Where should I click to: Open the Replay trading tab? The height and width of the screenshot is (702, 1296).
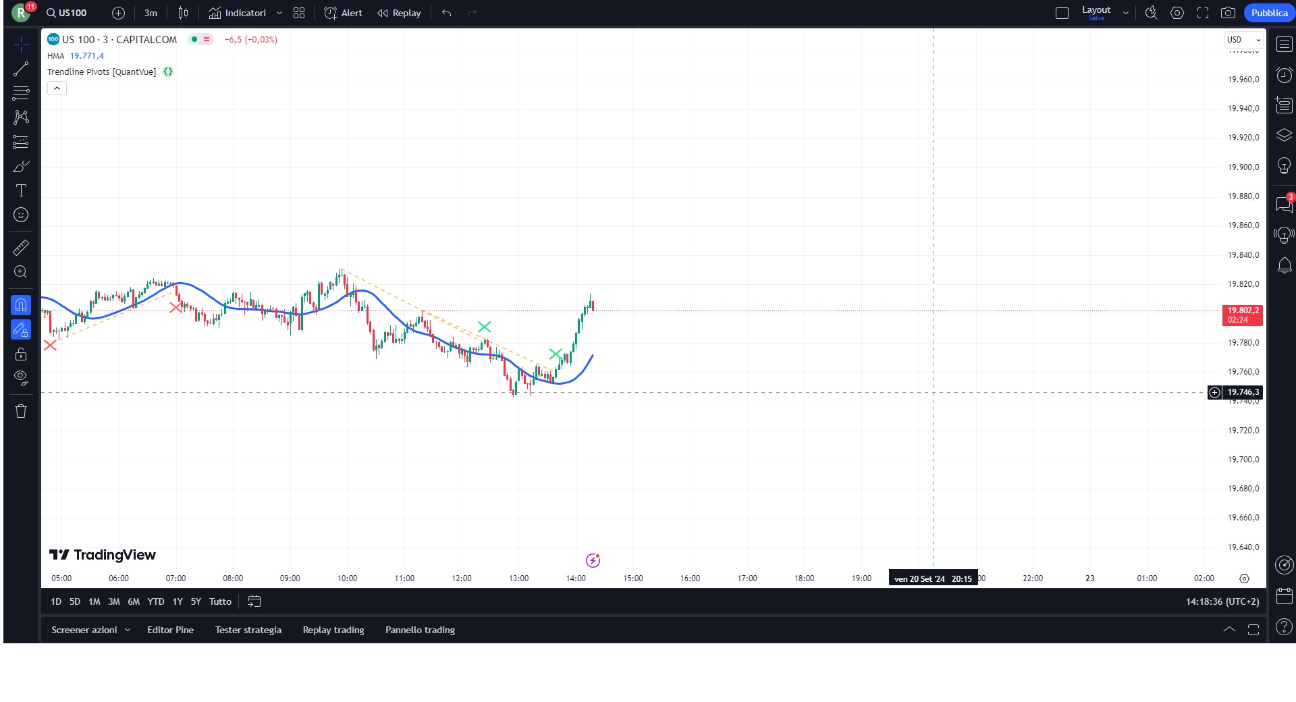coord(333,630)
